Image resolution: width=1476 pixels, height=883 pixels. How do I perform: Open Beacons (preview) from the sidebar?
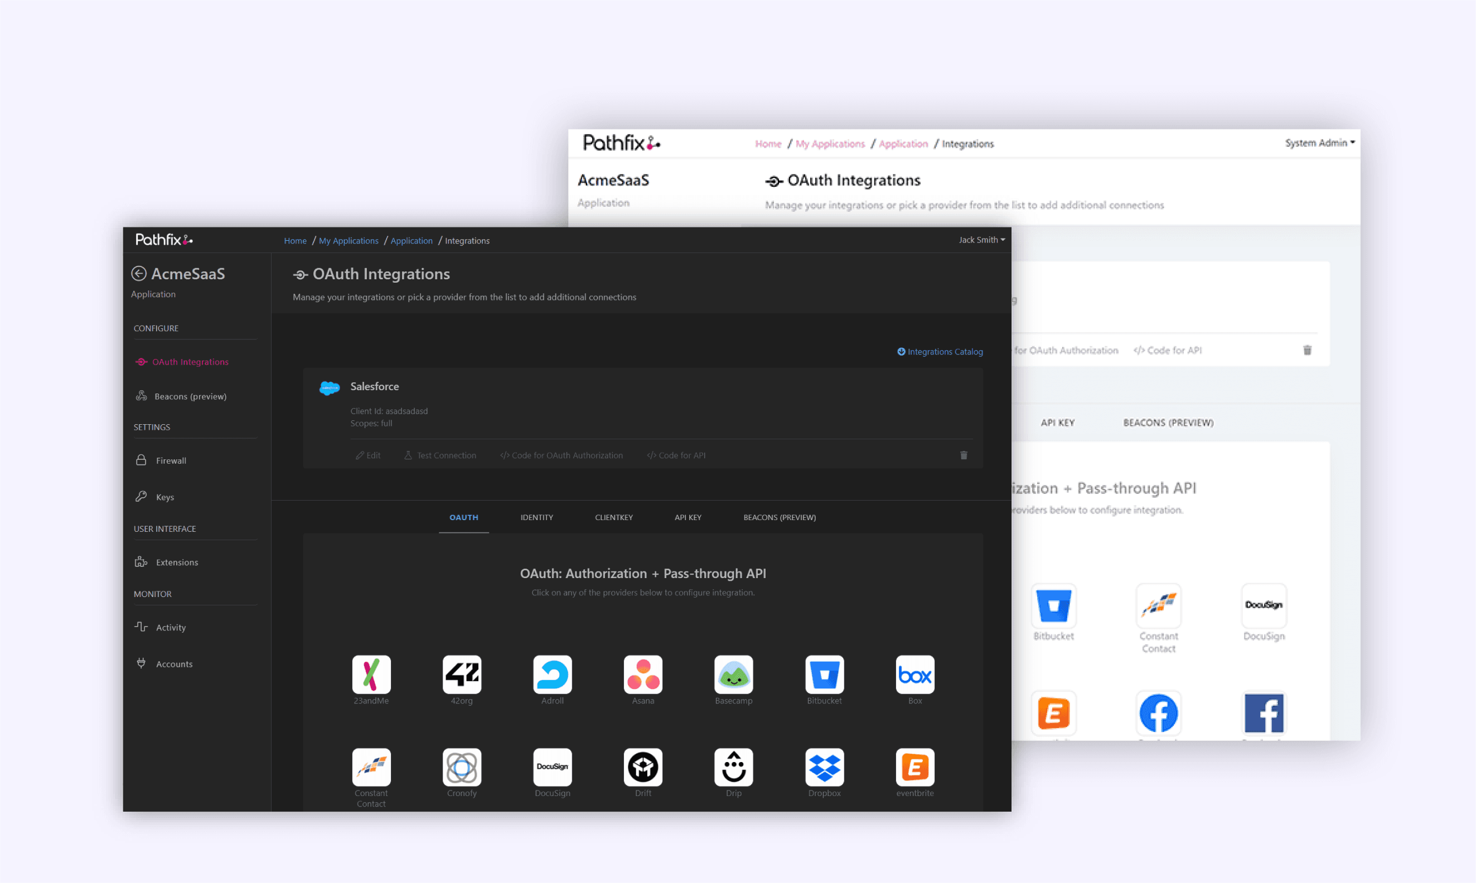189,396
